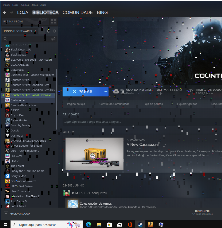Screen dimensions: 222x228
Task: Open the Amigos menu
Action: point(25,5)
